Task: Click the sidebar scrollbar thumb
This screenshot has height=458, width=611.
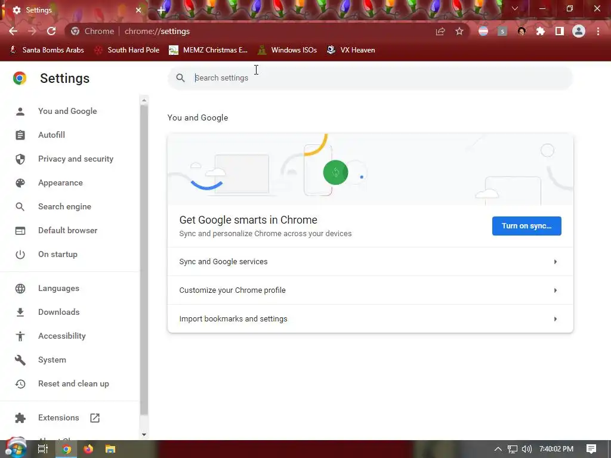Action: (144, 259)
